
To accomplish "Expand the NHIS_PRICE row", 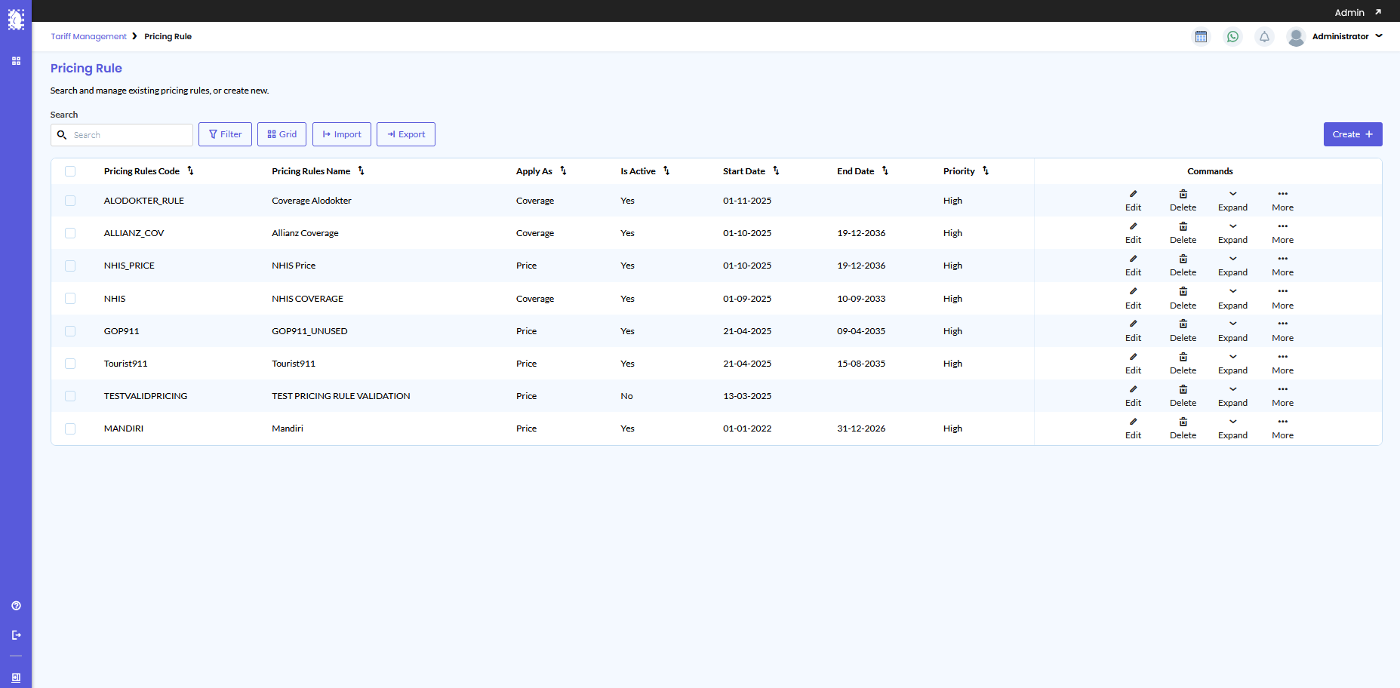I will tap(1232, 266).
